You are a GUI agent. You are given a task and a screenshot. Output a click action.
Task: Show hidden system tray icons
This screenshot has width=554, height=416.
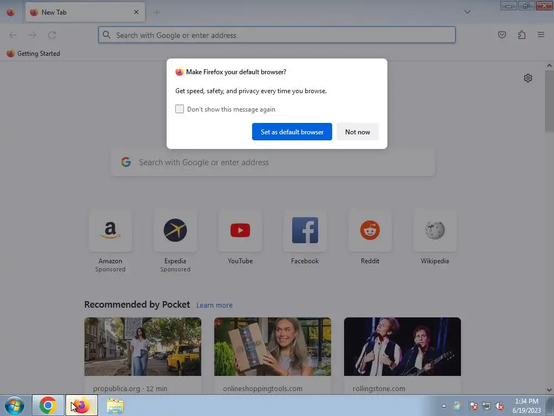point(444,406)
